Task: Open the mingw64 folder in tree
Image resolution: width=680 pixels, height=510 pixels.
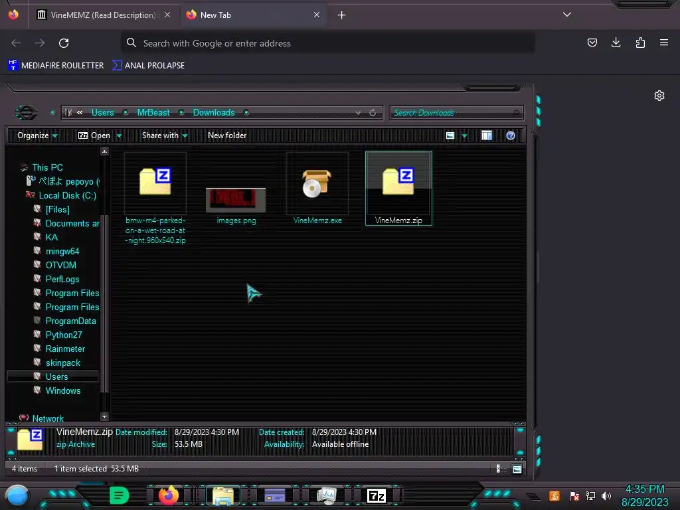Action: (56, 252)
